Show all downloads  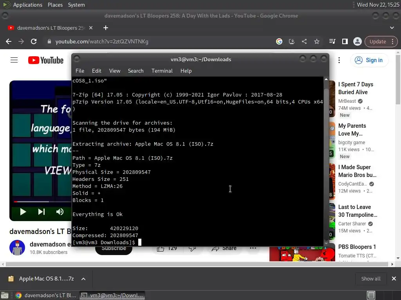tap(370, 279)
